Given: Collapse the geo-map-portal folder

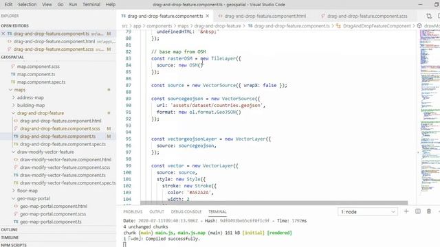Looking at the screenshot, I should point(34,198).
